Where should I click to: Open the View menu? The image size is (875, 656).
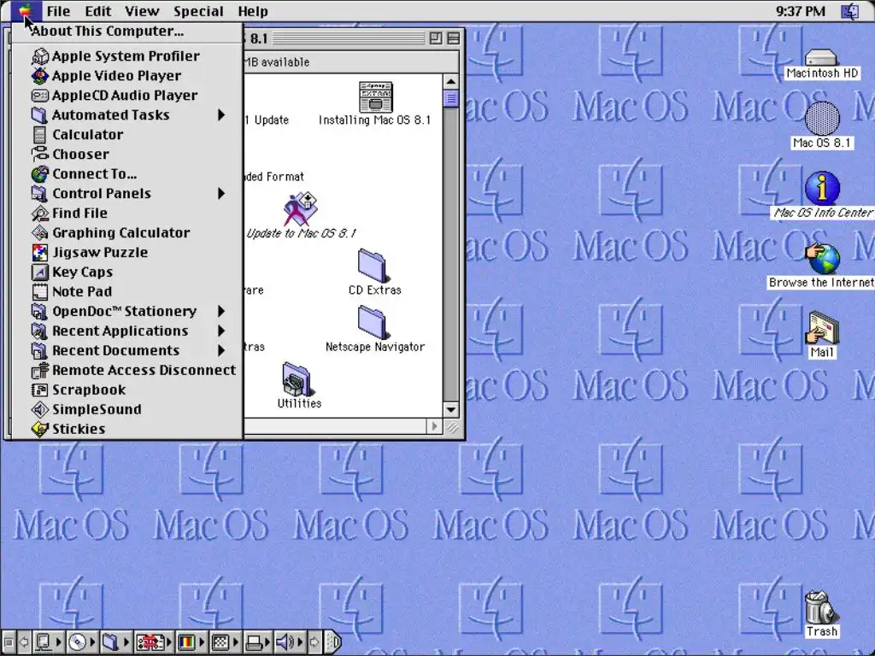(142, 11)
